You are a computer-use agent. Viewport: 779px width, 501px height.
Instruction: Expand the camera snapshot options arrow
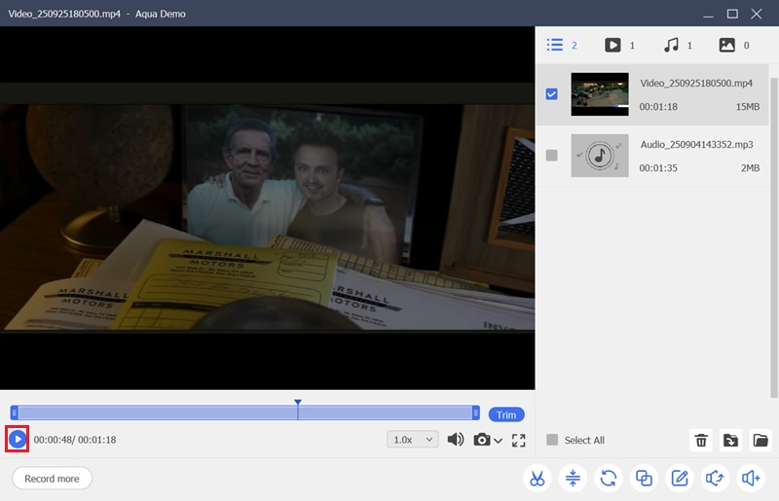tap(499, 441)
